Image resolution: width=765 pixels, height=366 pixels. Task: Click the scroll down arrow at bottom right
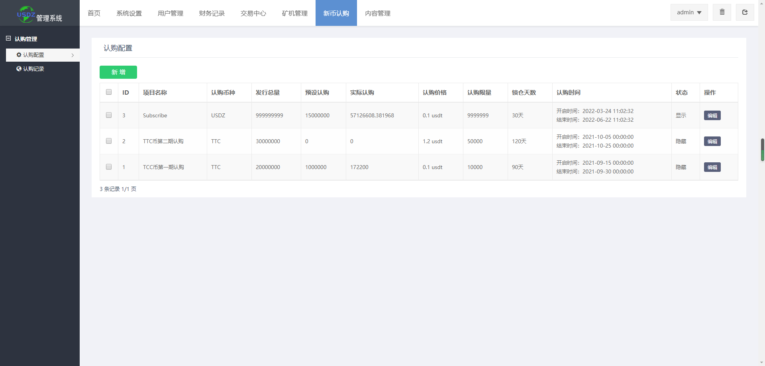point(762,362)
